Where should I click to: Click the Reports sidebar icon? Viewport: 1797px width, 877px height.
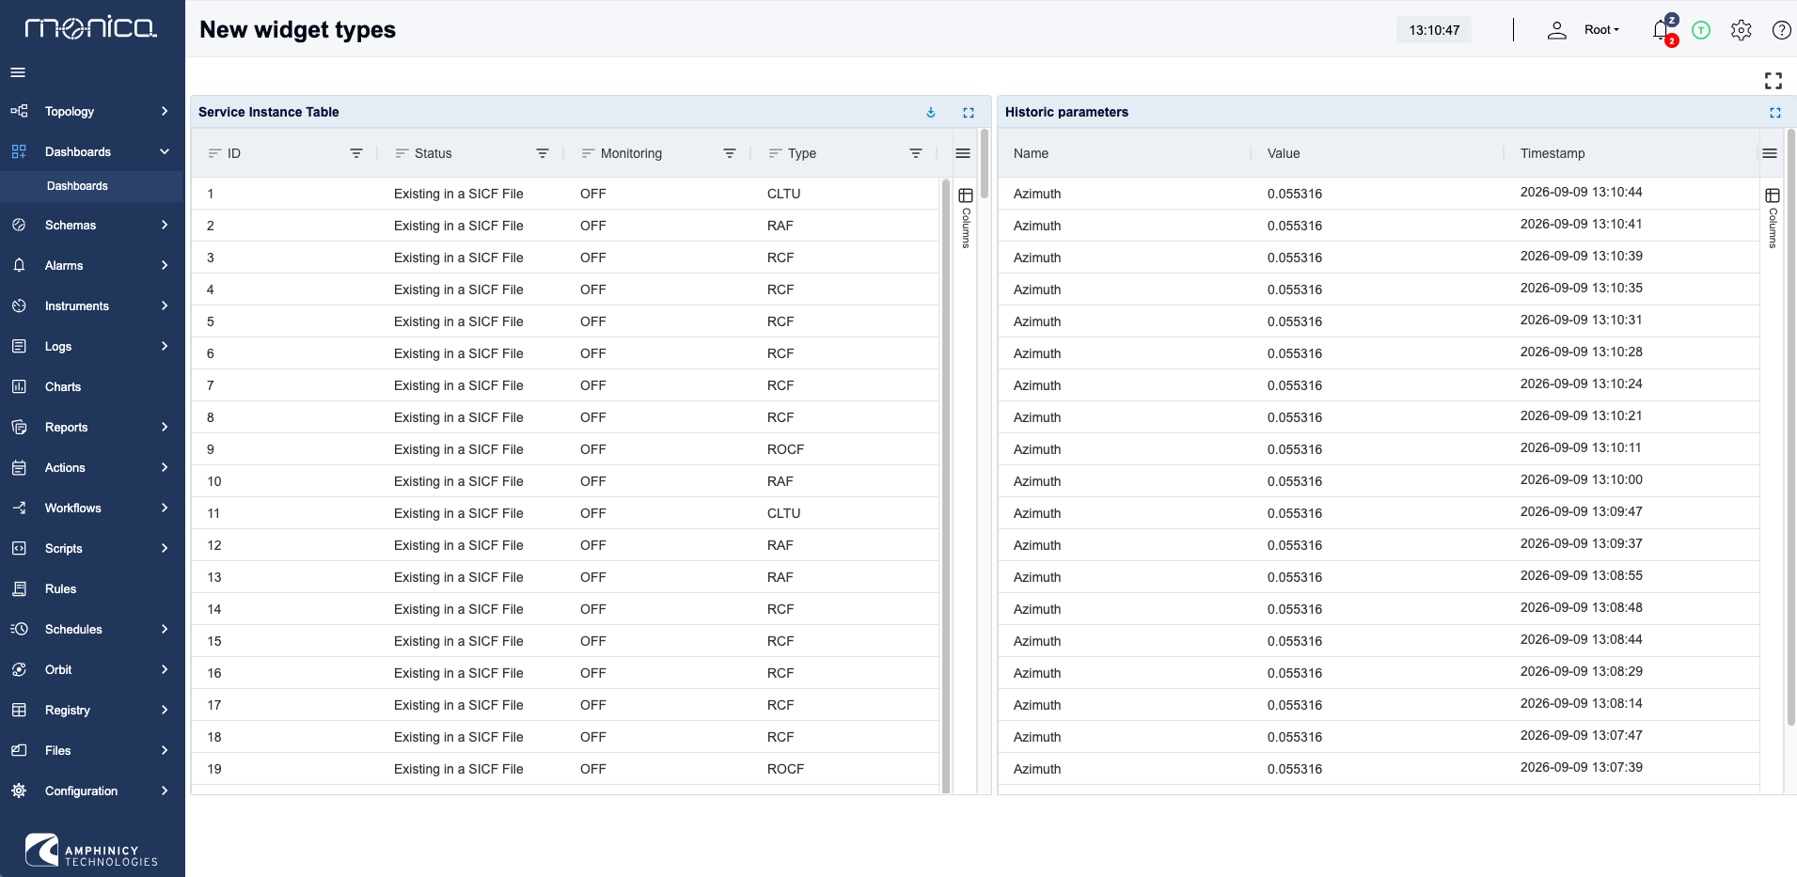19,427
